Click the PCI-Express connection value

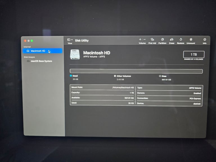pyautogui.click(x=195, y=98)
